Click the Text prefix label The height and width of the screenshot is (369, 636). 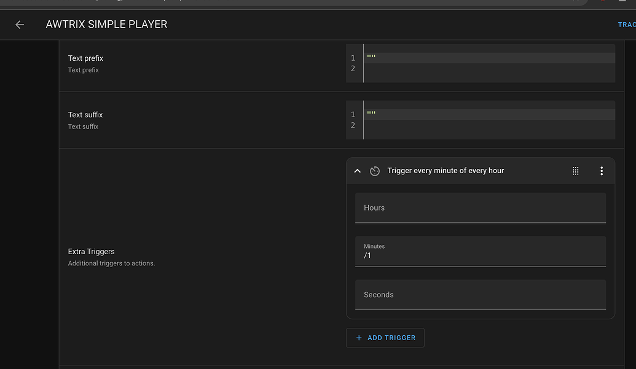tap(85, 58)
